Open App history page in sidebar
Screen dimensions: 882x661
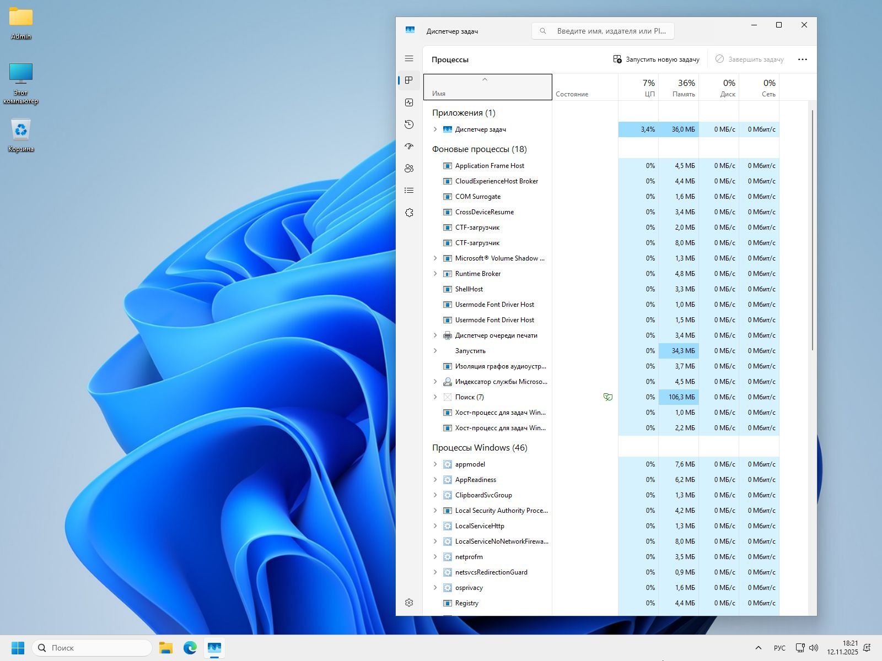[x=409, y=124]
